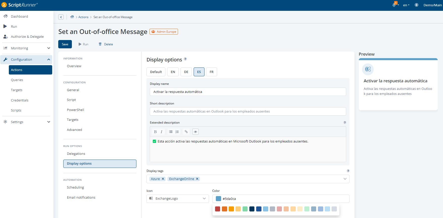Viewport: 443px width, 218px height.
Task: Pick the orange color swatch
Action: (224, 209)
